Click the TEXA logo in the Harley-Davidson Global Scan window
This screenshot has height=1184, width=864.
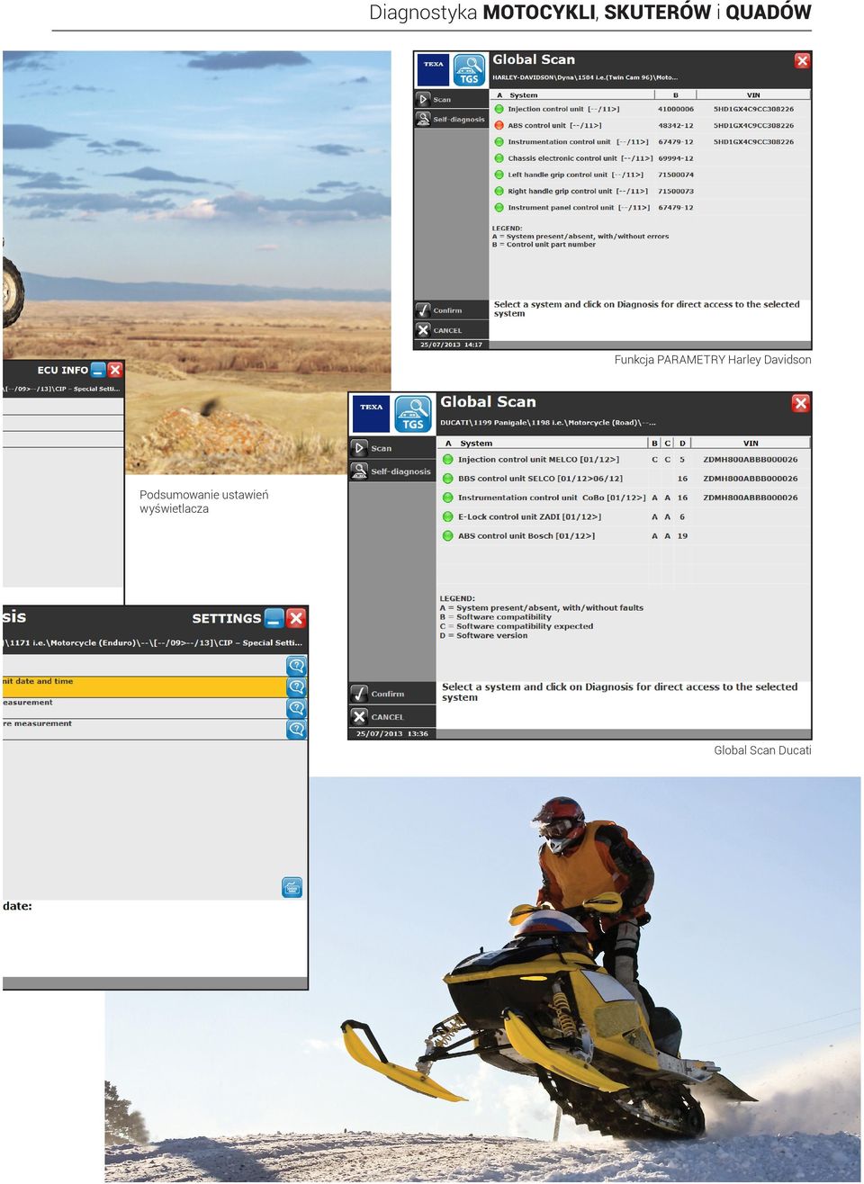click(x=433, y=70)
